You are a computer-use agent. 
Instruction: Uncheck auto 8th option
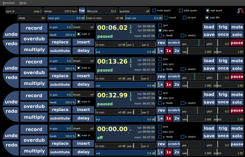(x=207, y=18)
